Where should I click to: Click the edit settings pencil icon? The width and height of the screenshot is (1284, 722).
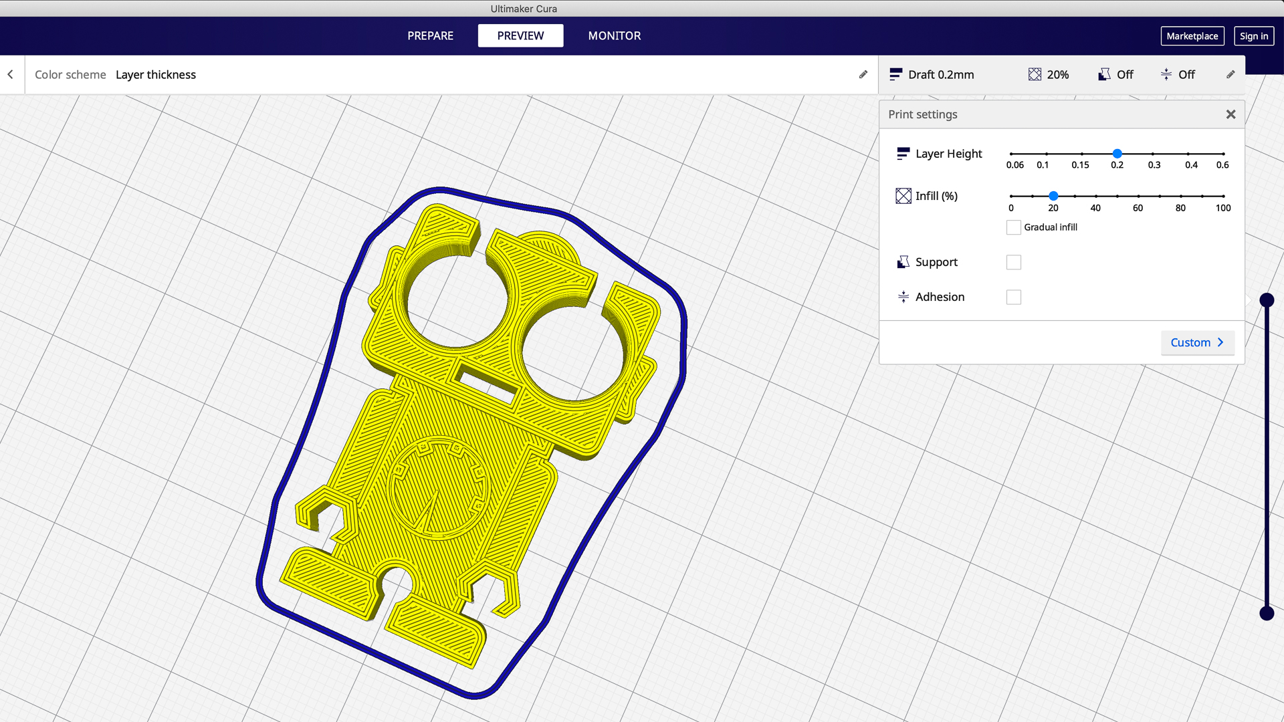click(1231, 74)
